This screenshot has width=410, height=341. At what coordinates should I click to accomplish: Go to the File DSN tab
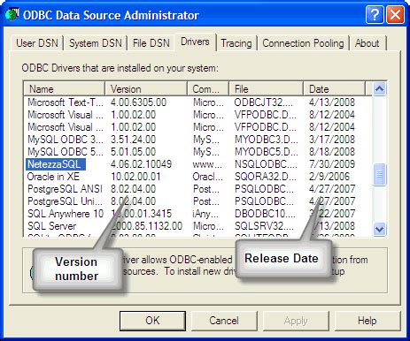pyautogui.click(x=151, y=43)
